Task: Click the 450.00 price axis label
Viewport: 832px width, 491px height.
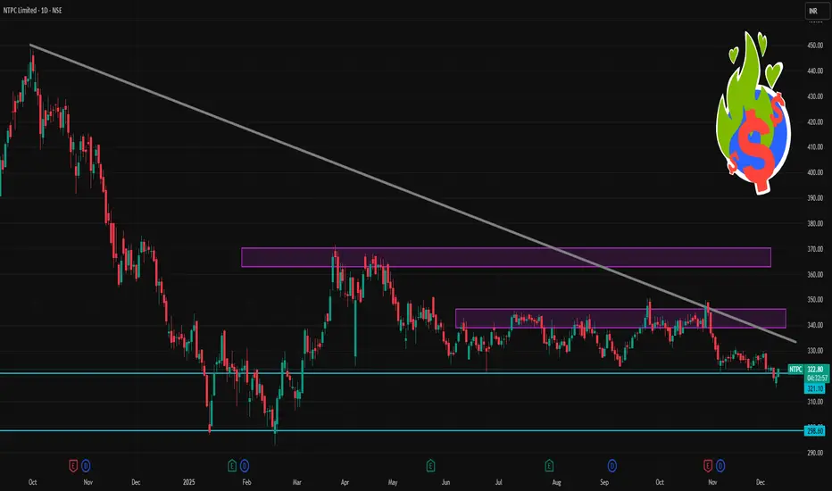Action: pyautogui.click(x=815, y=46)
